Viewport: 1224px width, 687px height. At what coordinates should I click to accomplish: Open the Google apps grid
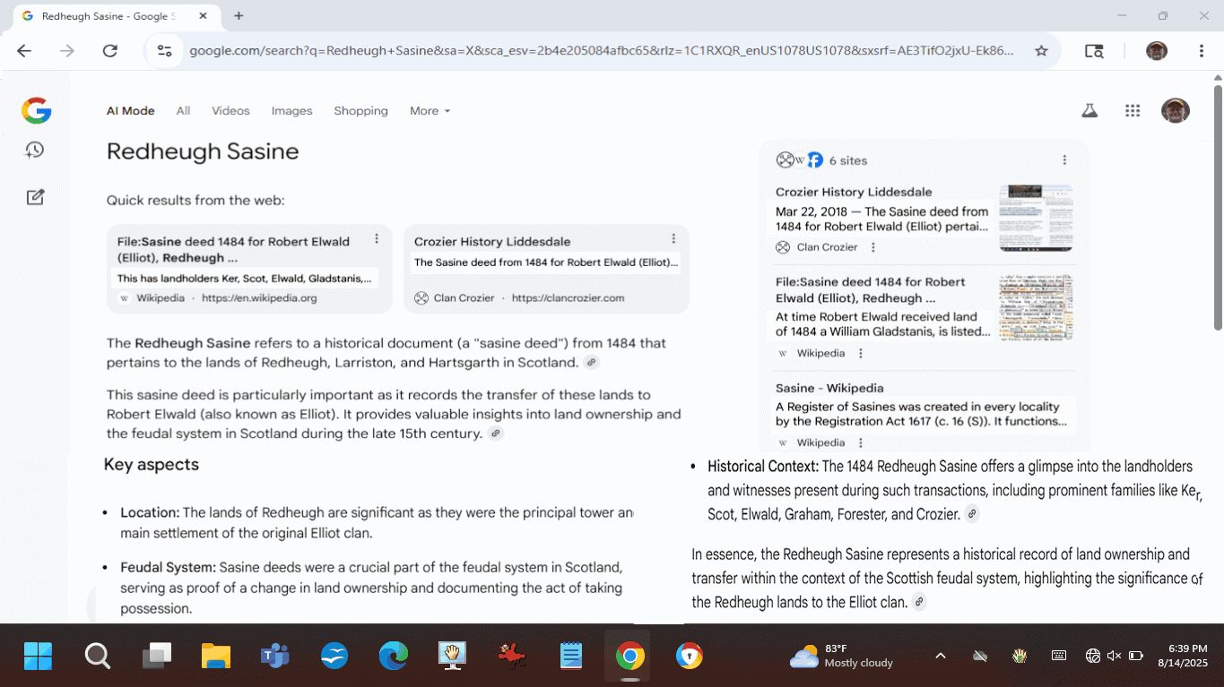[1132, 111]
